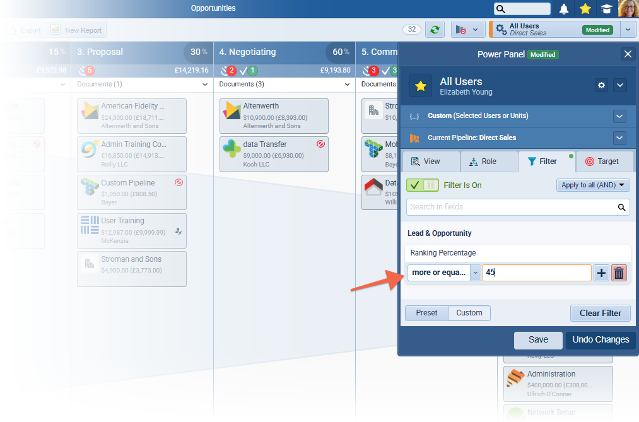The width and height of the screenshot is (639, 422).
Task: Close the Power Panel
Action: [628, 54]
